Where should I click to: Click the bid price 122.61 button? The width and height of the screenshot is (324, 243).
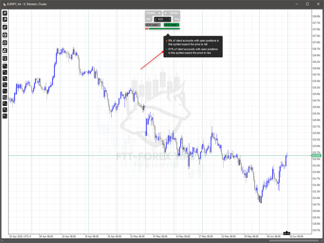(x=153, y=13)
